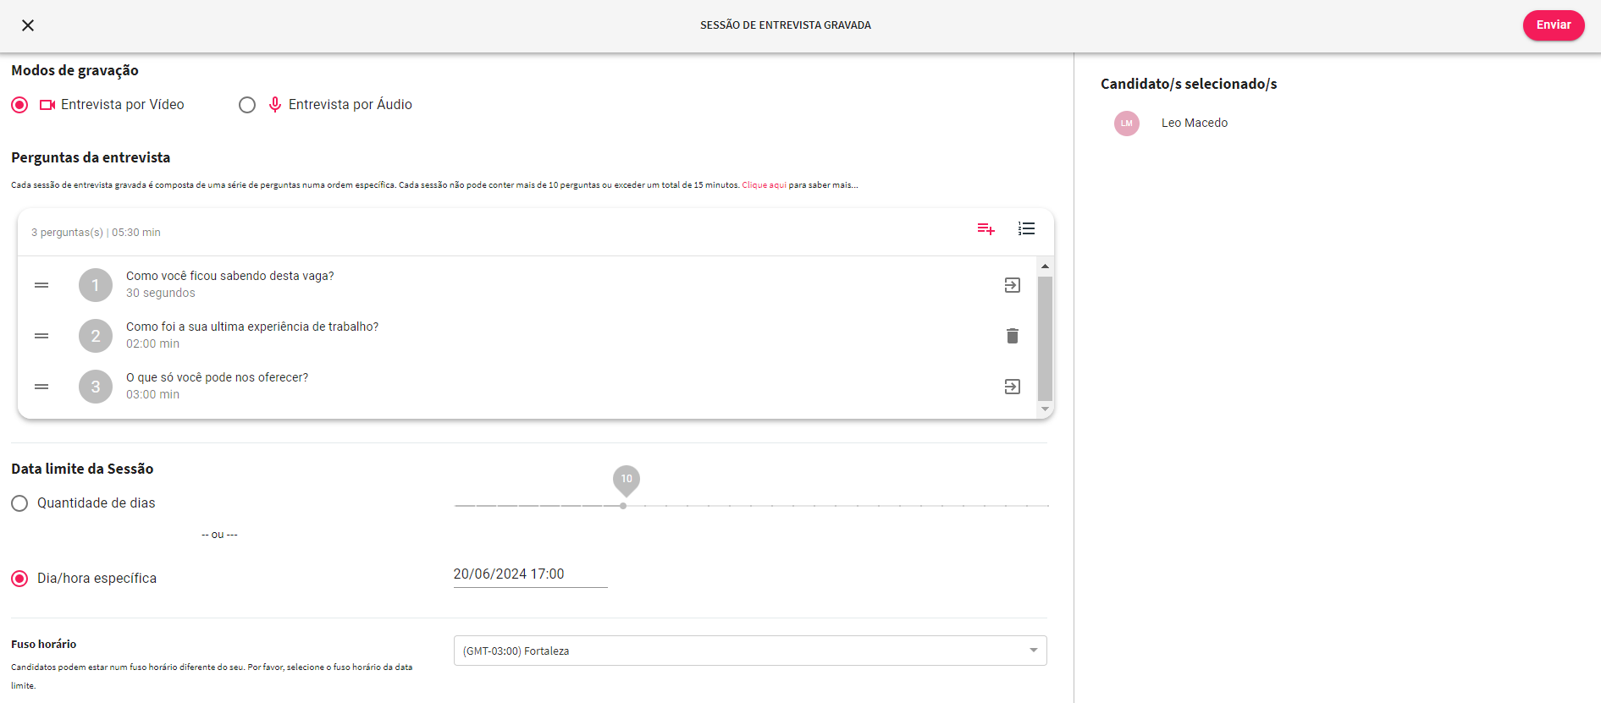The height and width of the screenshot is (703, 1601).
Task: Click the arrow icon on question 3
Action: tap(1012, 387)
